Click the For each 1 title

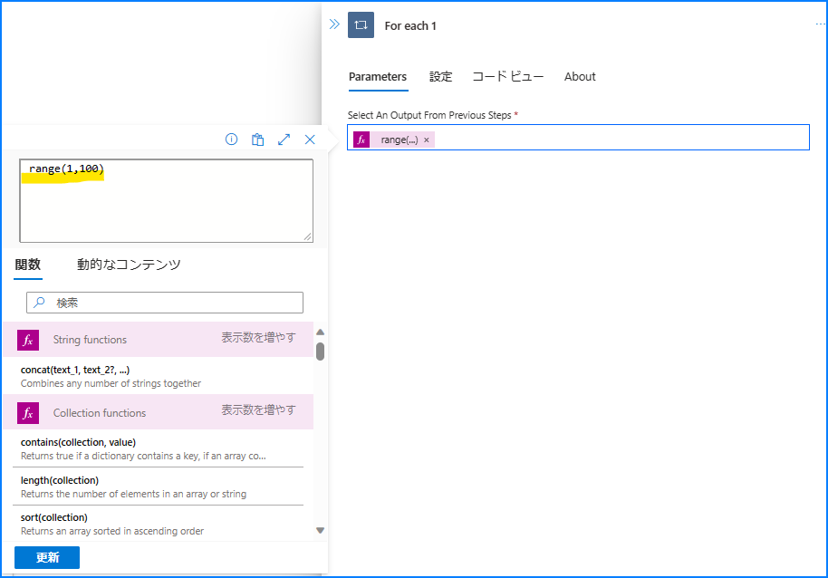pos(410,26)
